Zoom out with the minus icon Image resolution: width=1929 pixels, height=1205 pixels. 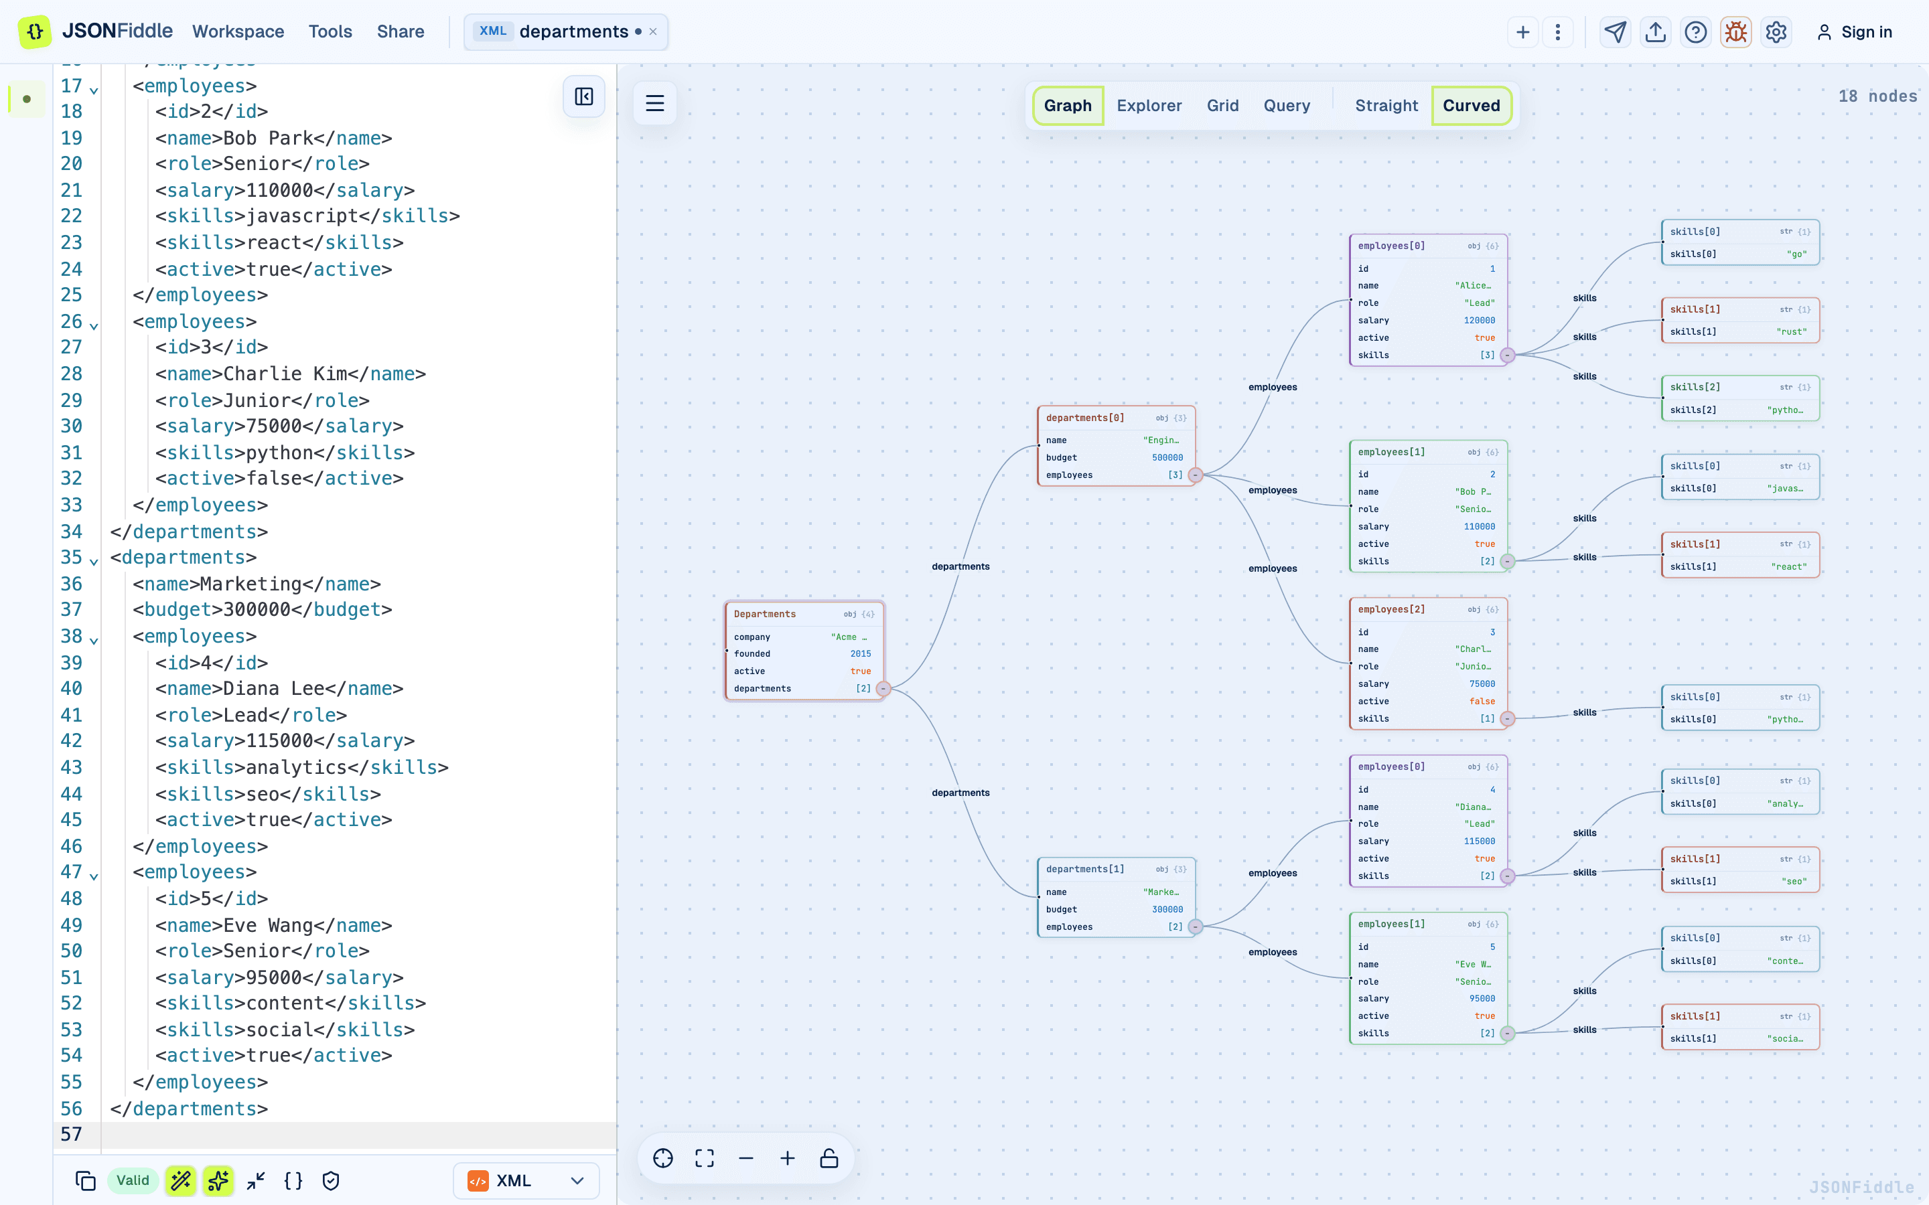[746, 1158]
